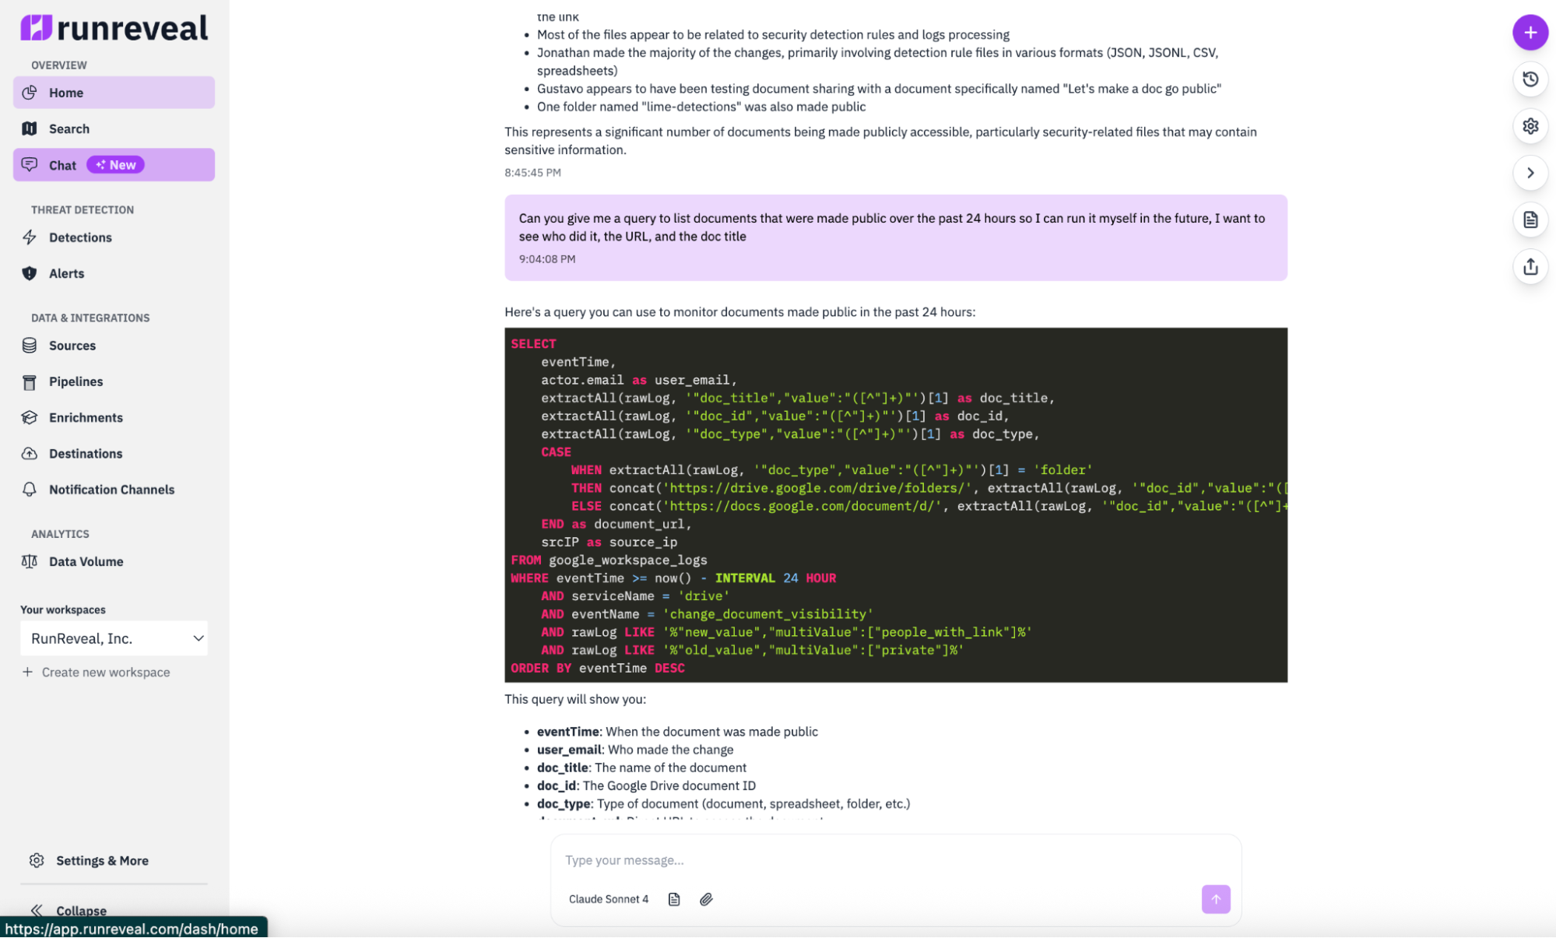Click the share/export icon on the right rail
This screenshot has width=1556, height=938.
click(x=1530, y=267)
